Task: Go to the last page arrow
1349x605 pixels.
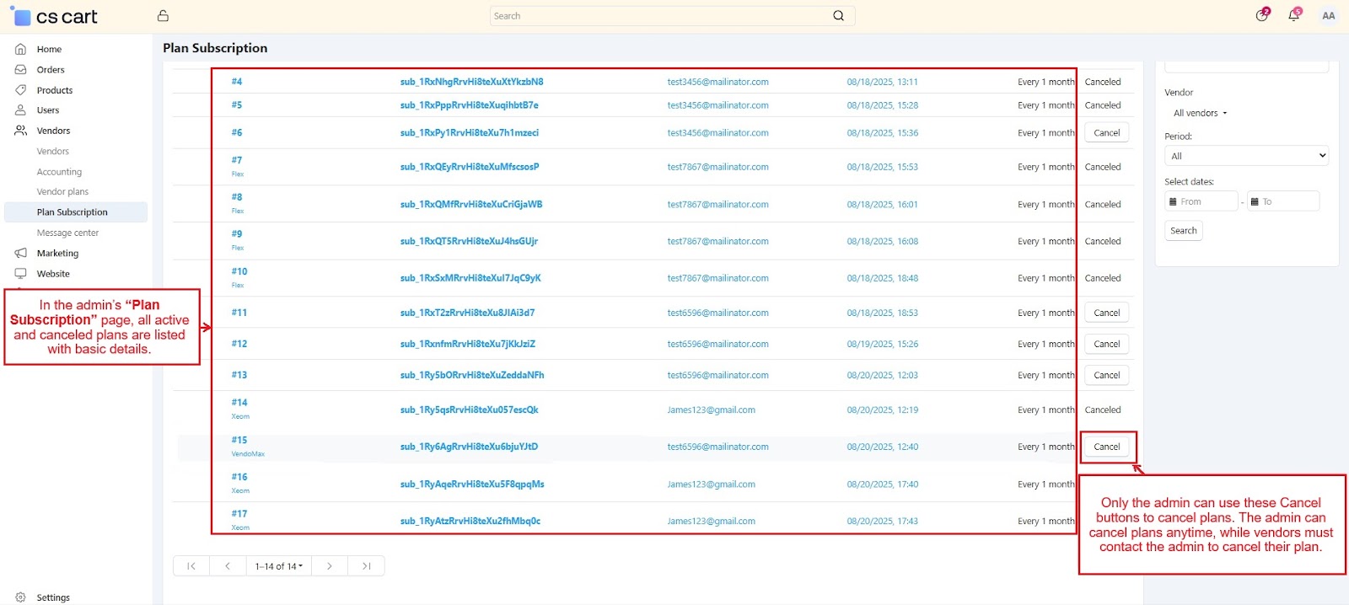Action: pyautogui.click(x=367, y=566)
